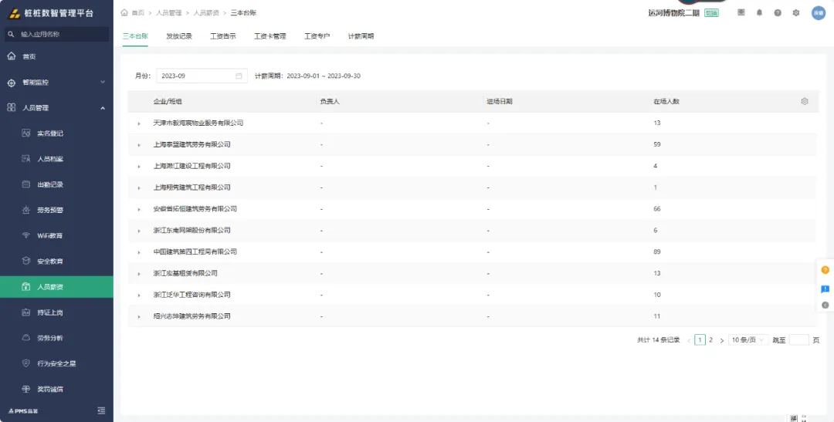Click the 持证上岗 certificate icon

26,312
